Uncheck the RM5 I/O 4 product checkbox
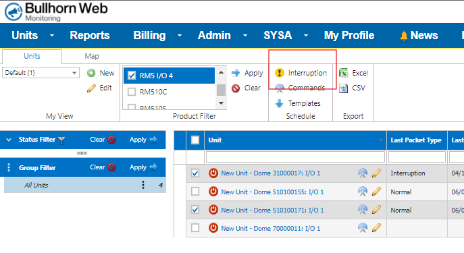The image size is (464, 253). (132, 76)
